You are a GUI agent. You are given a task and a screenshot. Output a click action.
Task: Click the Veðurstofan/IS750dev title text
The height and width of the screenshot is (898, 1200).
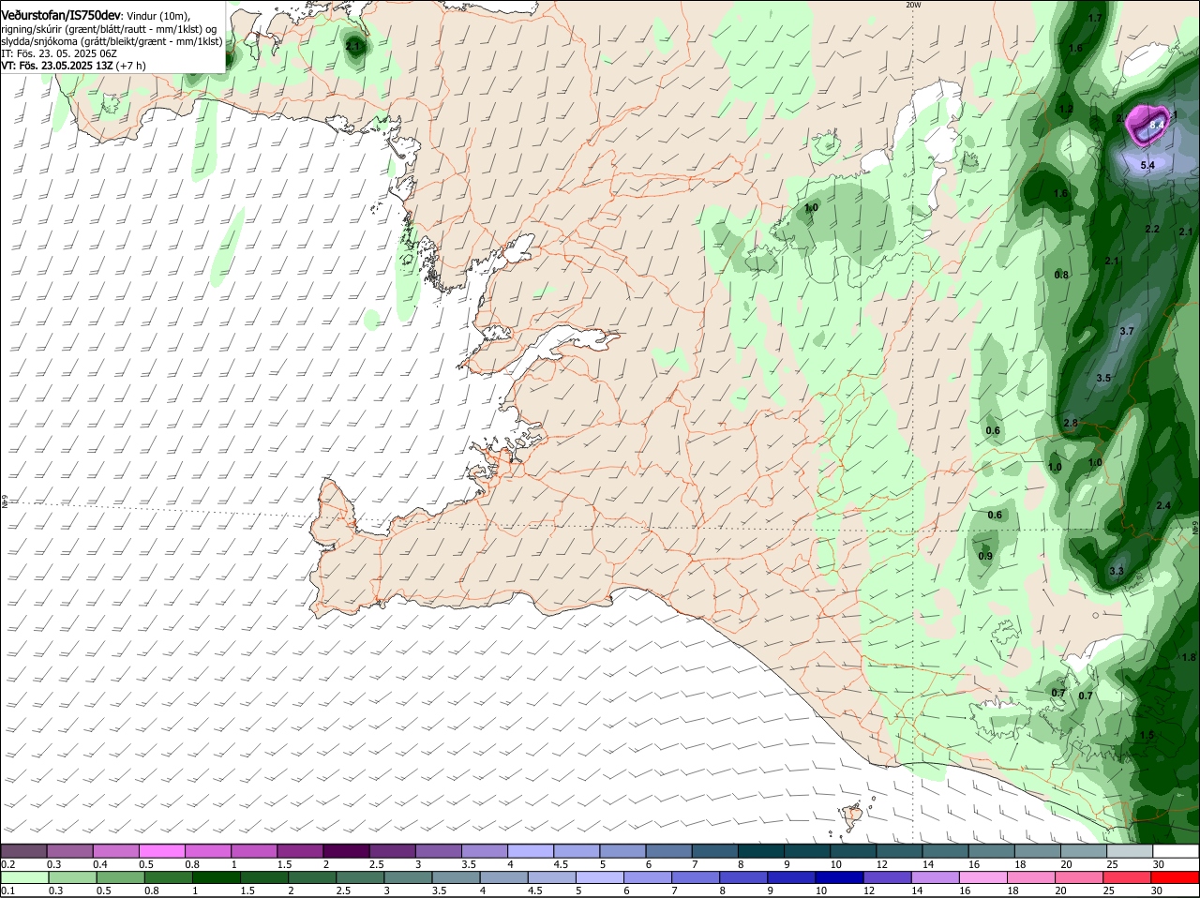click(x=61, y=16)
